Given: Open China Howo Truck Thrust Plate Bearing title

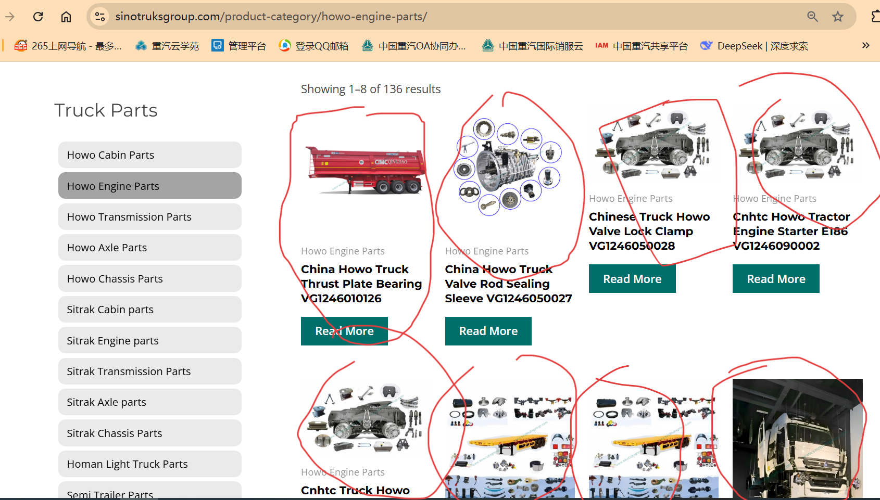Looking at the screenshot, I should [x=361, y=284].
